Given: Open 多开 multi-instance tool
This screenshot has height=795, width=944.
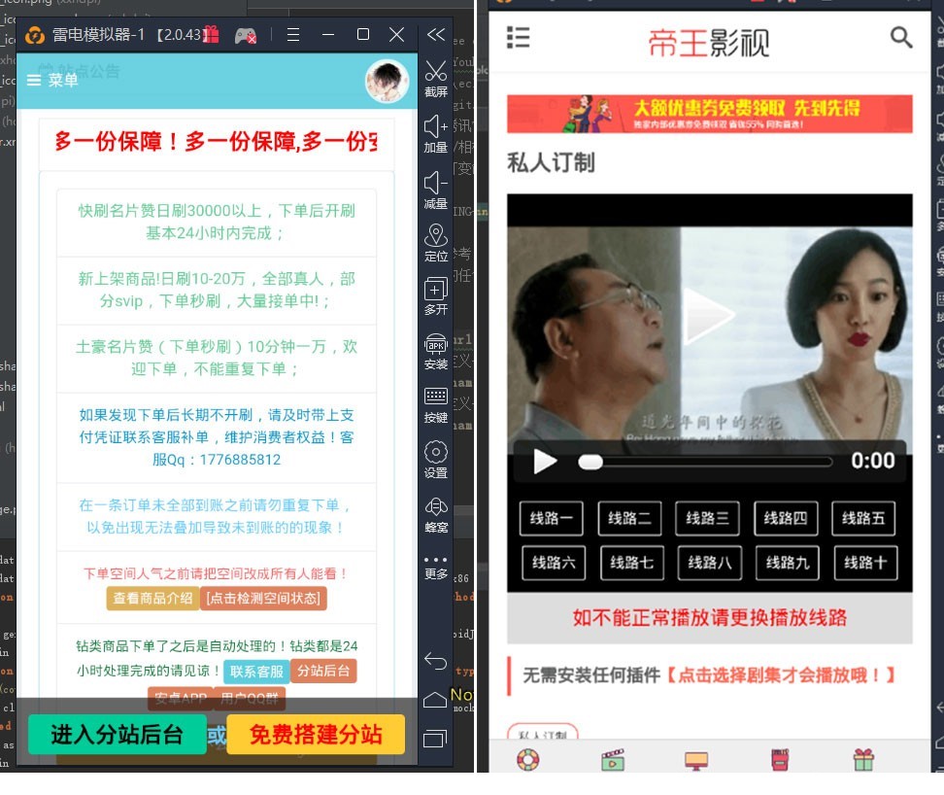Looking at the screenshot, I should [x=436, y=295].
